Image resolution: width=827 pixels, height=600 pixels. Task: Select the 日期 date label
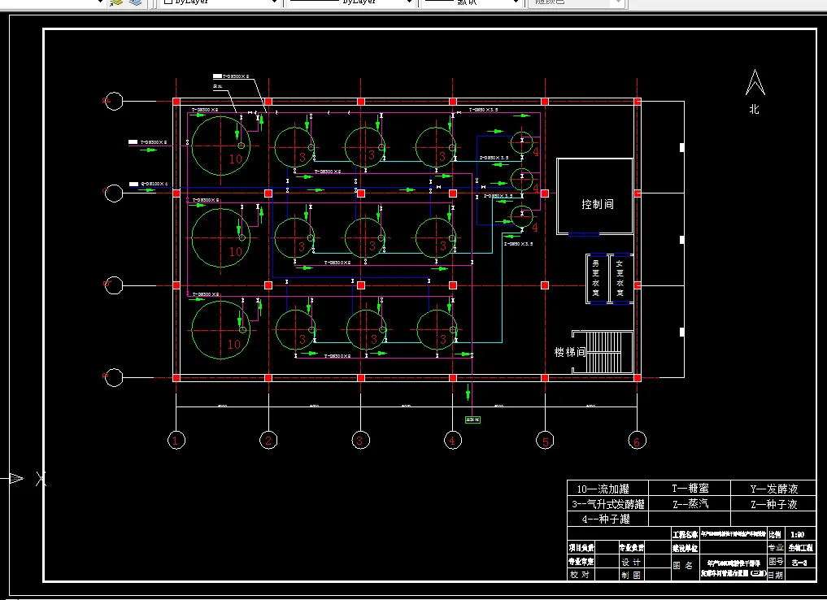click(775, 575)
